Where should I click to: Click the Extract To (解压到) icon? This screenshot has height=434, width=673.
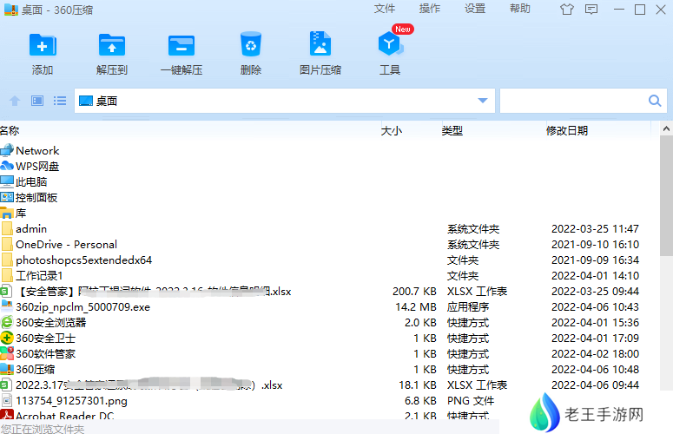click(112, 45)
